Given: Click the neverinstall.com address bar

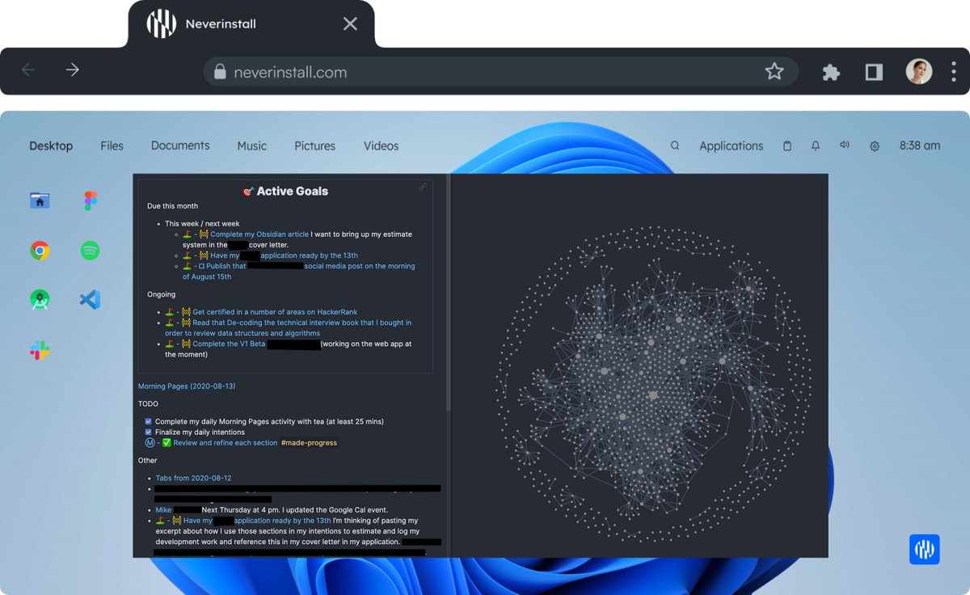Looking at the screenshot, I should point(501,72).
